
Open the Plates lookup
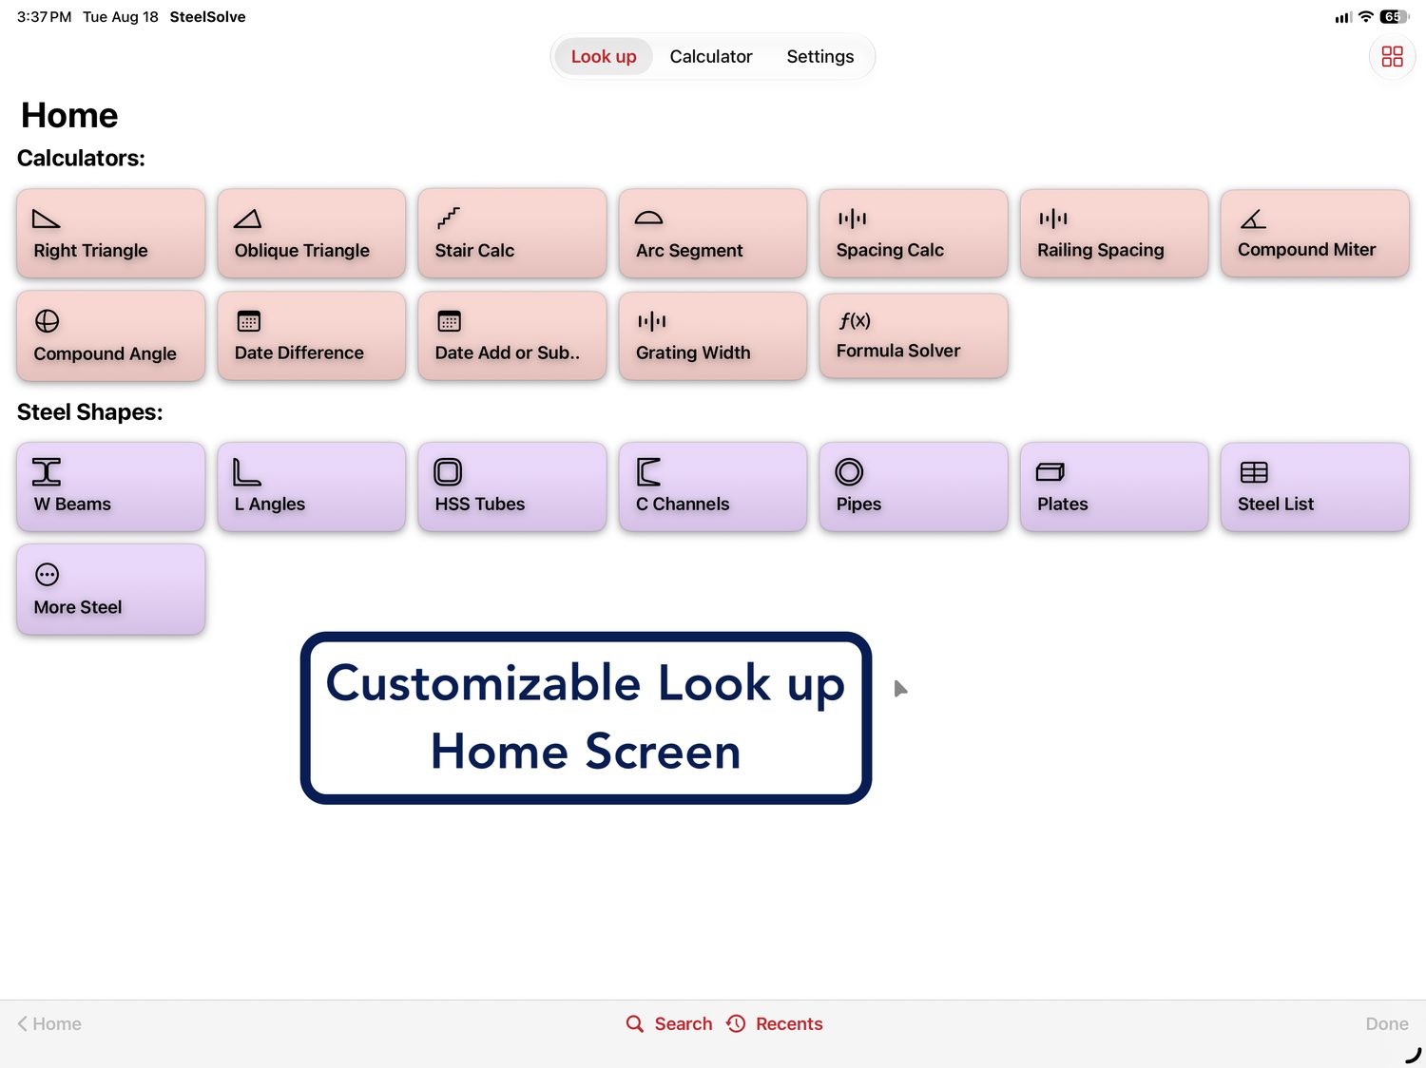[1113, 486]
